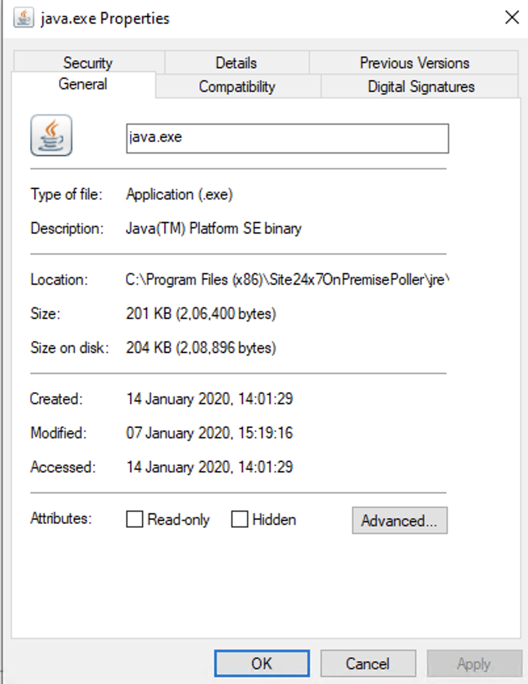Click the large Java coffee cup icon

coord(51,135)
